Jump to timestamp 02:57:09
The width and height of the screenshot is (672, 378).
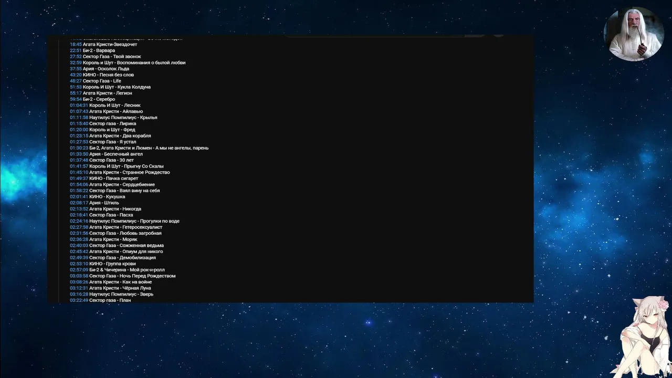[x=79, y=270]
